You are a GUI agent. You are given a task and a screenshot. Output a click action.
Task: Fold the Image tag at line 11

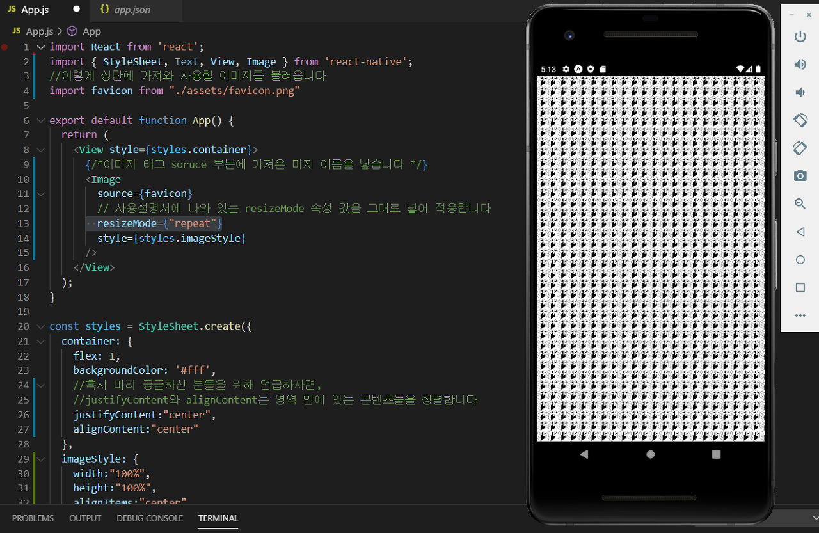tap(41, 194)
